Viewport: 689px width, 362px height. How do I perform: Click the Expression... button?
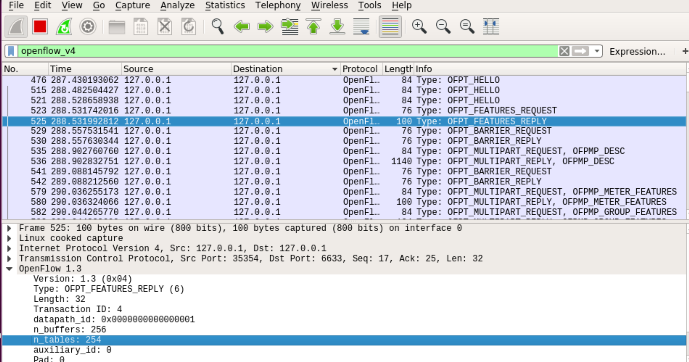[637, 51]
